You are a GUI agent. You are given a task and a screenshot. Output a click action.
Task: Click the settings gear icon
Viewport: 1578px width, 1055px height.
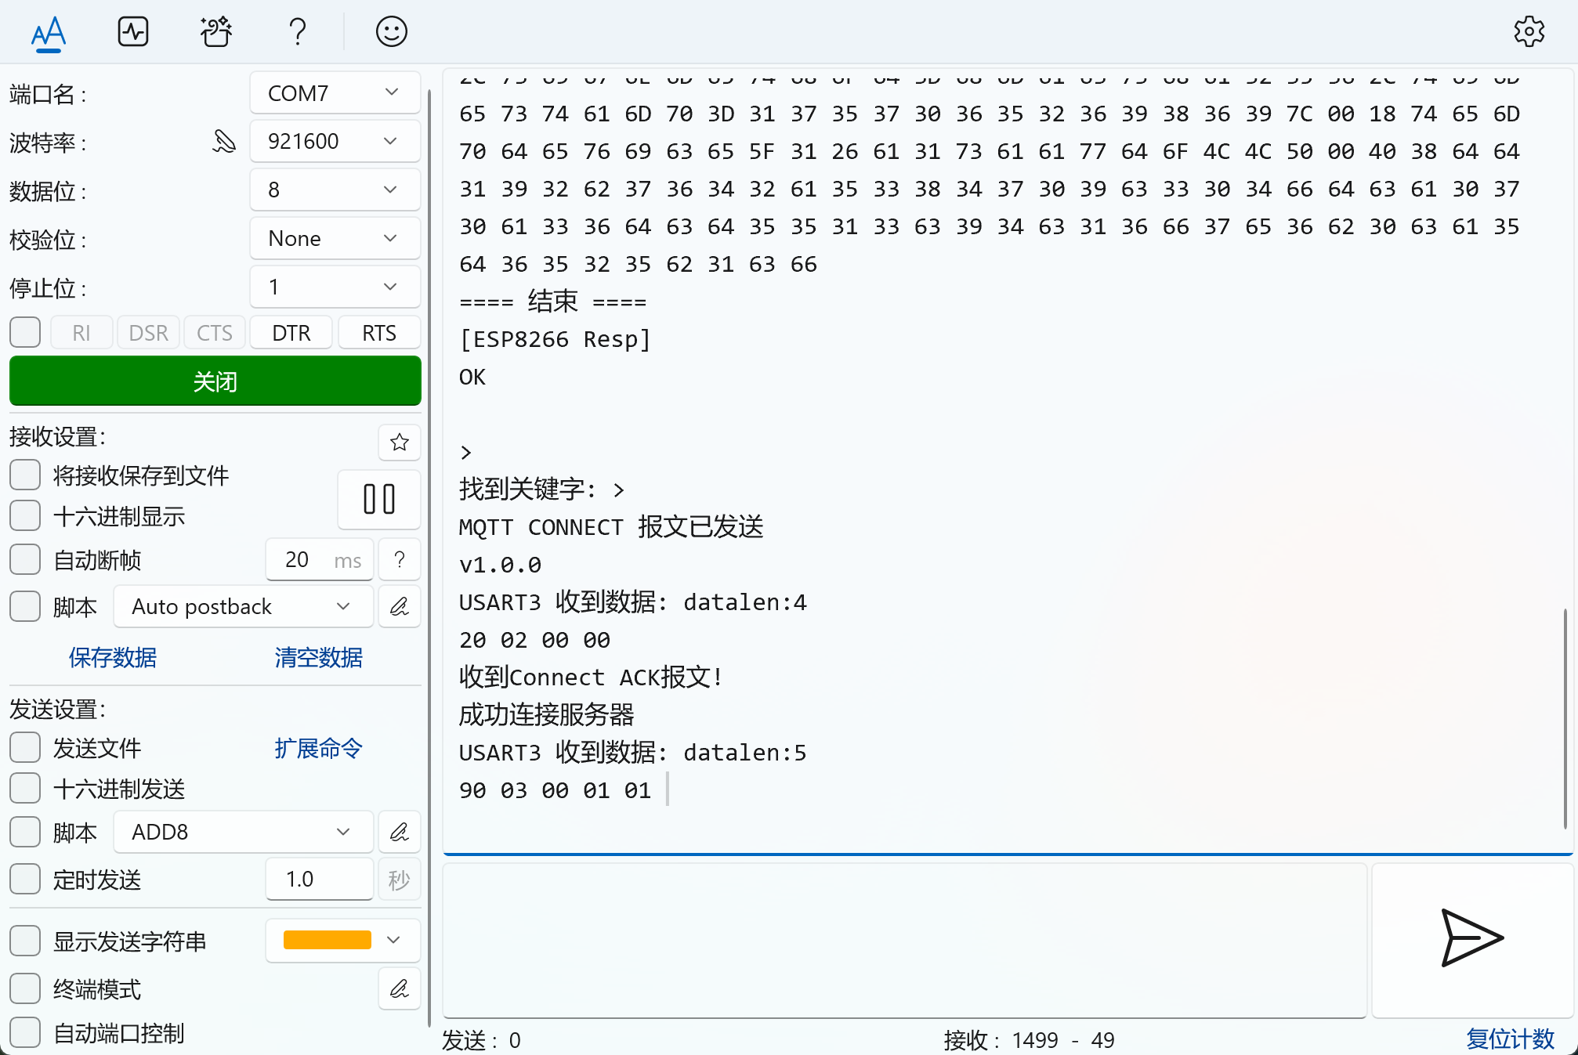pos(1529,32)
